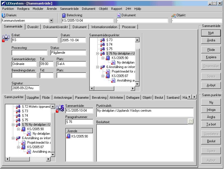
Task: Click the Ärende column header
Action: click(x=79, y=131)
